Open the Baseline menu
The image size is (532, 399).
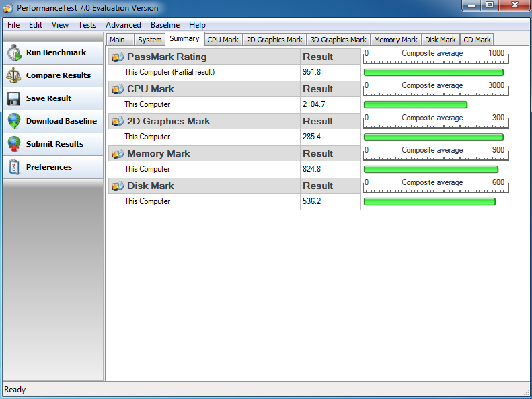click(x=165, y=25)
